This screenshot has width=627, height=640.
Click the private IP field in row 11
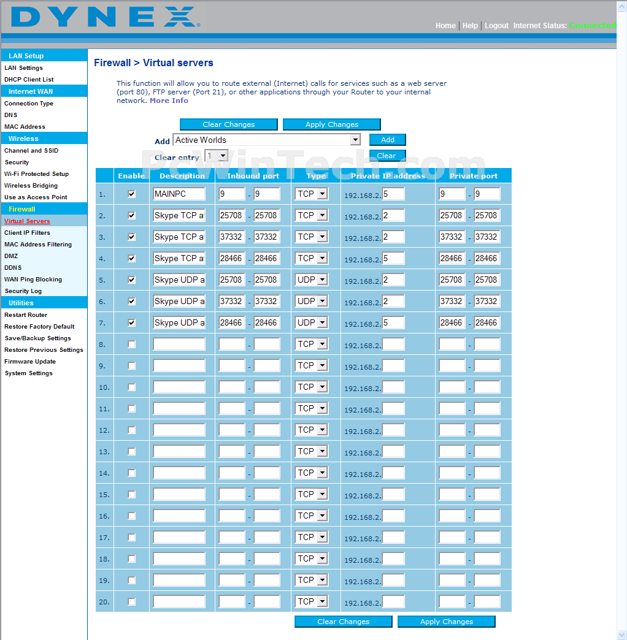tap(393, 408)
